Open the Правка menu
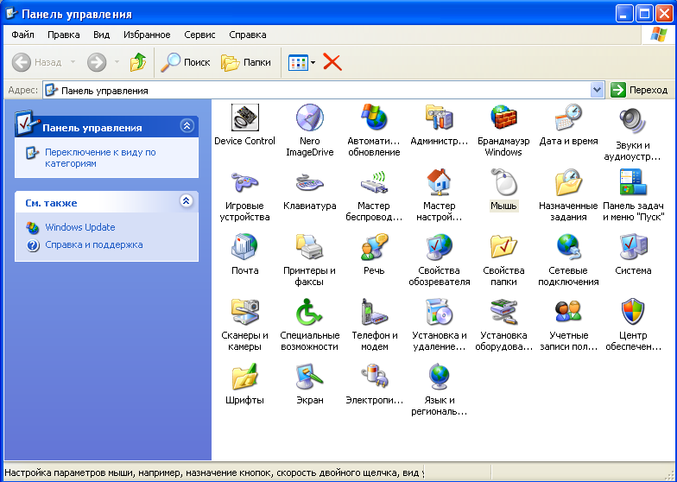Viewport: 677px width, 482px height. [x=64, y=35]
